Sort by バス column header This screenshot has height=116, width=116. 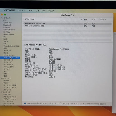(x=93, y=20)
